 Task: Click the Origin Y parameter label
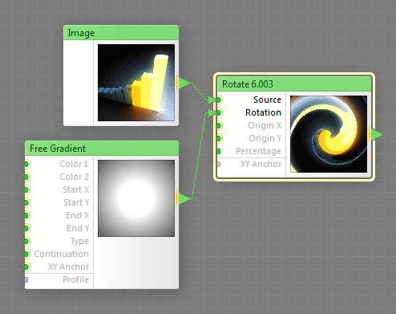click(x=265, y=138)
